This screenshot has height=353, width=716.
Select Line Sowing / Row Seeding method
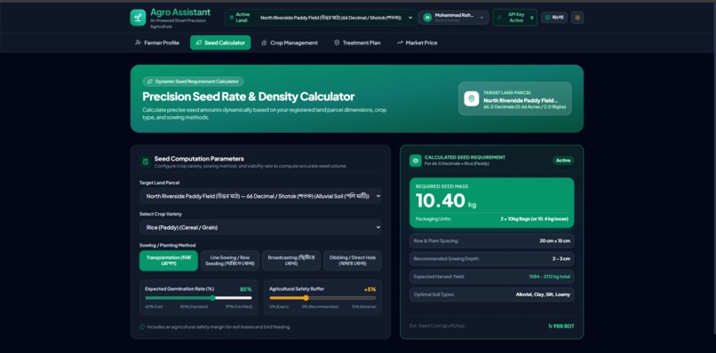230,261
